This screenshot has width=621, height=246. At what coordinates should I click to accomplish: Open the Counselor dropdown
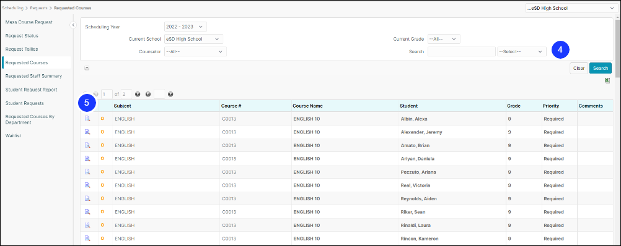(195, 51)
